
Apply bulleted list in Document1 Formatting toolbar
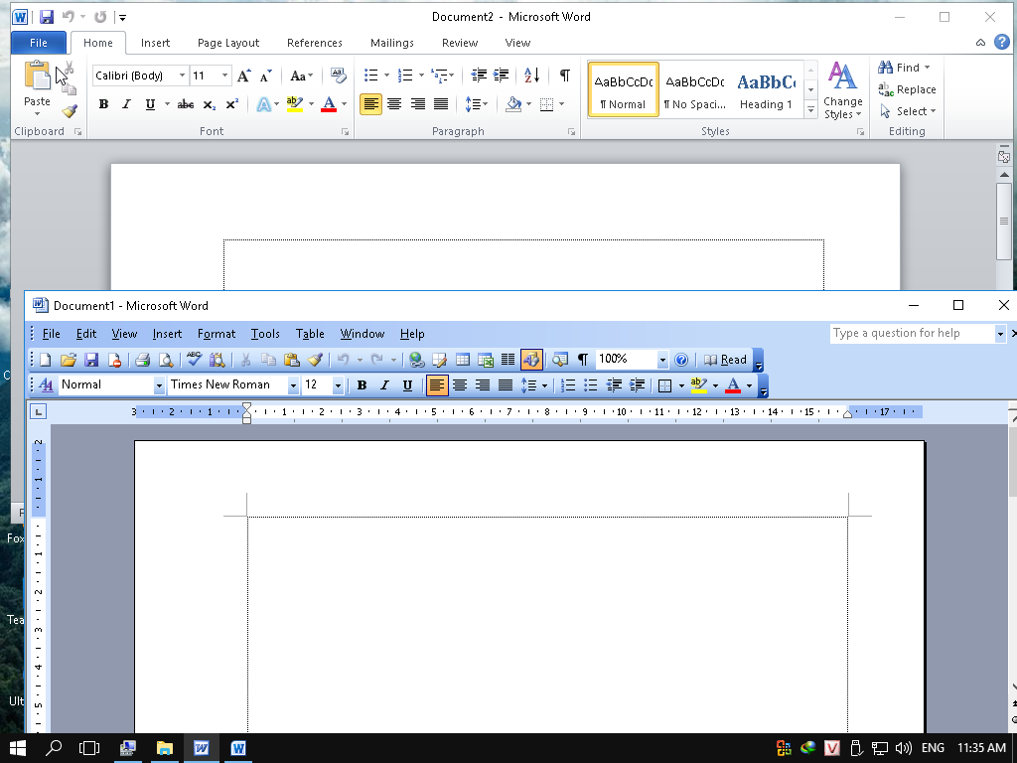click(x=591, y=385)
